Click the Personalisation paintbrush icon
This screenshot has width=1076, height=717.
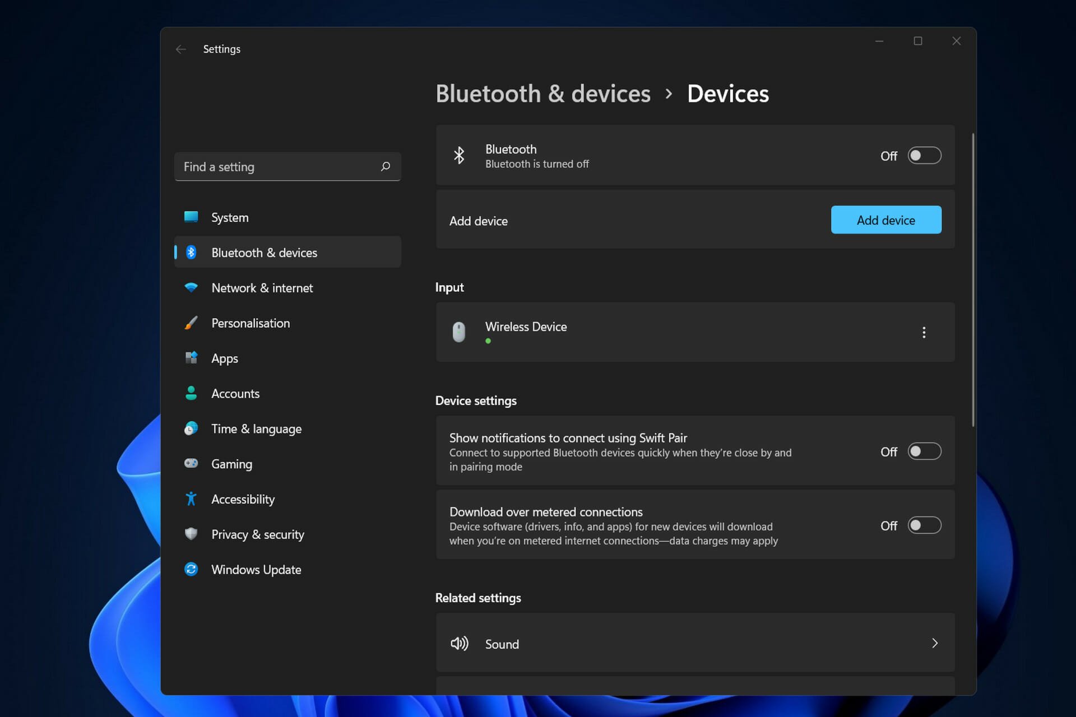(191, 323)
